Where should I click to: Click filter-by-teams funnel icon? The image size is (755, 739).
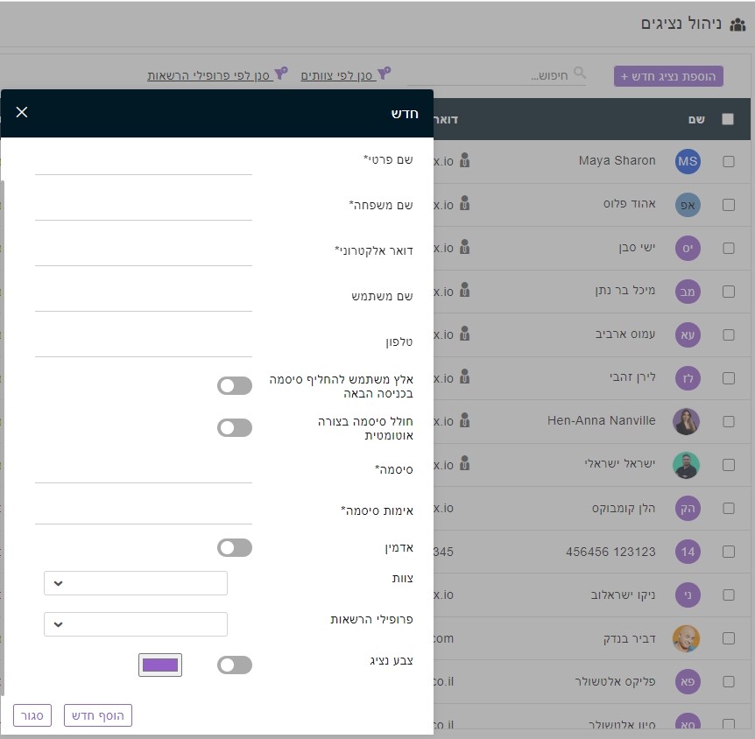384,74
